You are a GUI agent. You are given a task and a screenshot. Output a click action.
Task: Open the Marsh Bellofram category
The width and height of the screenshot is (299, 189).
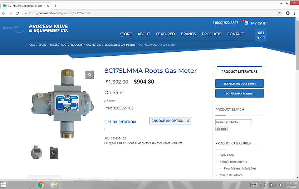click(x=231, y=175)
